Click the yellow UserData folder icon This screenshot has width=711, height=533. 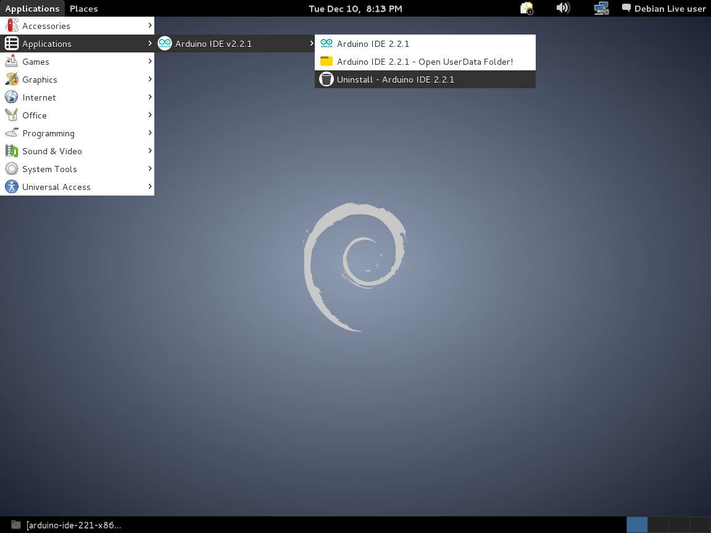tap(326, 62)
